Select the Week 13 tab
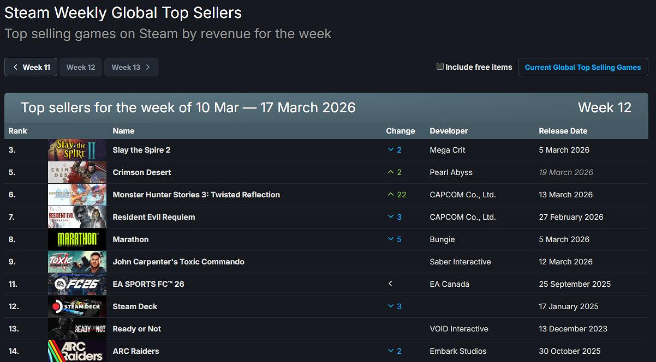The image size is (656, 362). [126, 67]
